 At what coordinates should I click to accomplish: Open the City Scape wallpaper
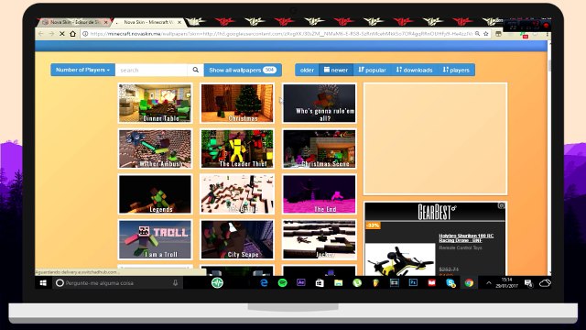[x=237, y=239]
